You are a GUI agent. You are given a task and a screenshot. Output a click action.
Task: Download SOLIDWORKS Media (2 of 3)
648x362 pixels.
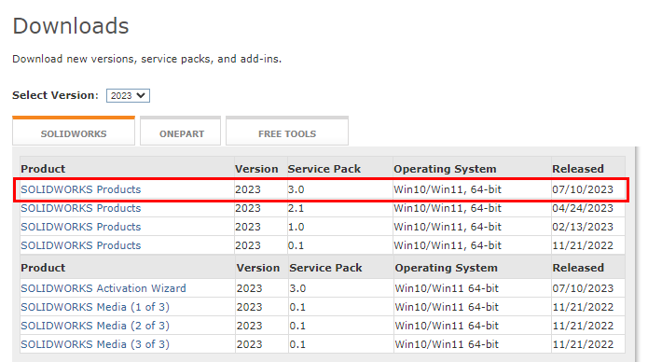95,326
